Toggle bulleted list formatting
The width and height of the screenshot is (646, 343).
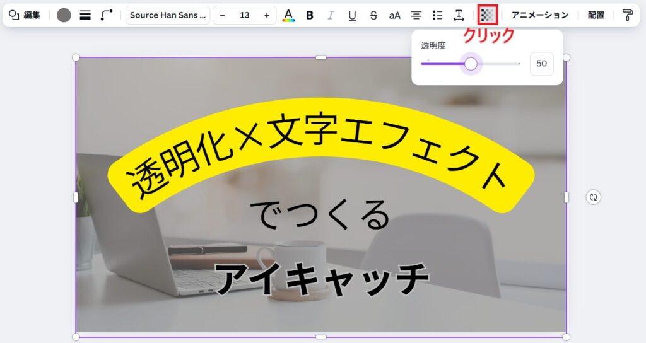point(437,15)
